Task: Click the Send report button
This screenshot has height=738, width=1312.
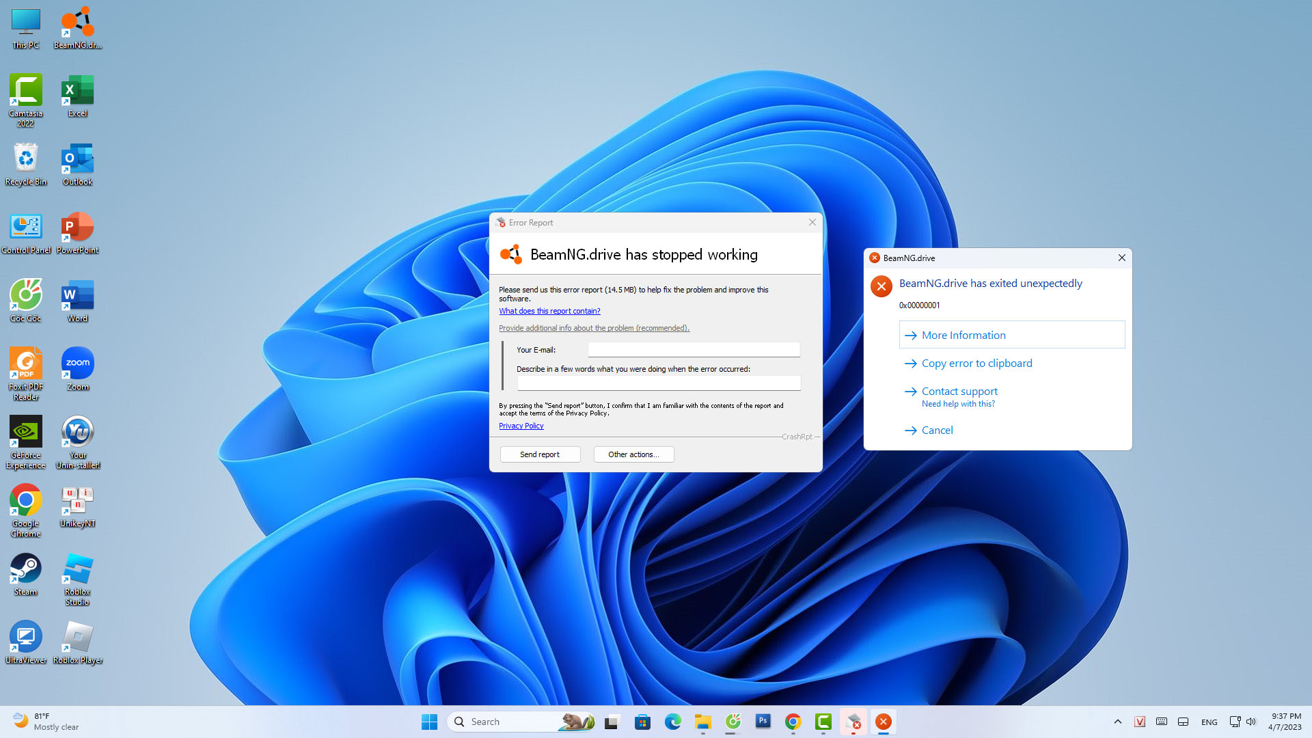Action: click(540, 454)
